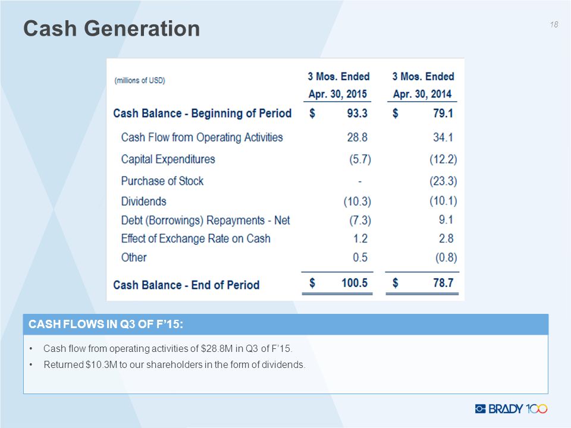Click the 100.5 ending balance value

354,283
